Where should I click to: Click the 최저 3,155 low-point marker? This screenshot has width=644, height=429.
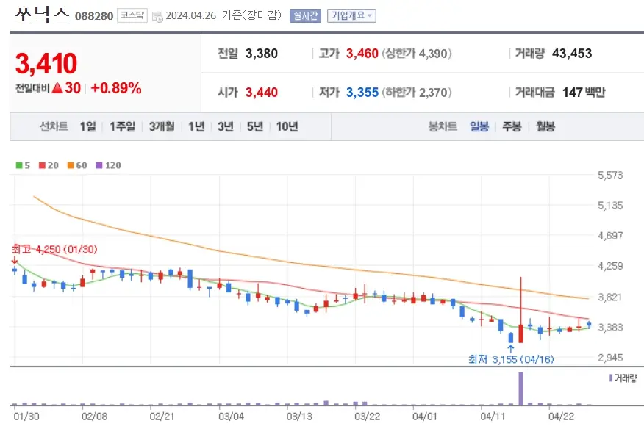(511, 358)
